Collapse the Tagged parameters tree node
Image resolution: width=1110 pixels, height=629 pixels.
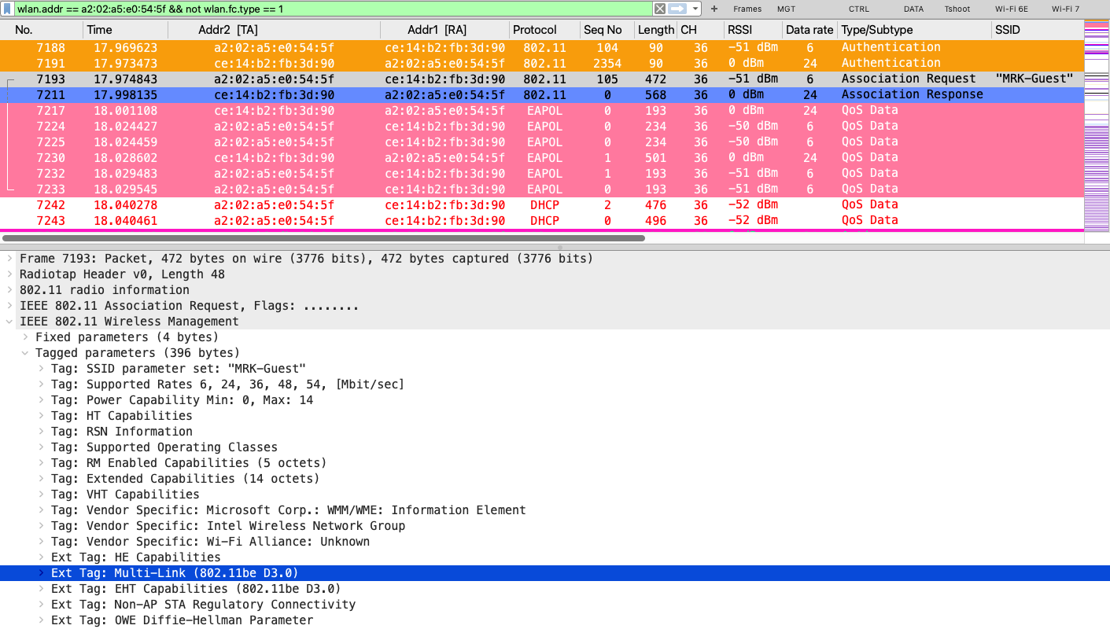tap(26, 353)
